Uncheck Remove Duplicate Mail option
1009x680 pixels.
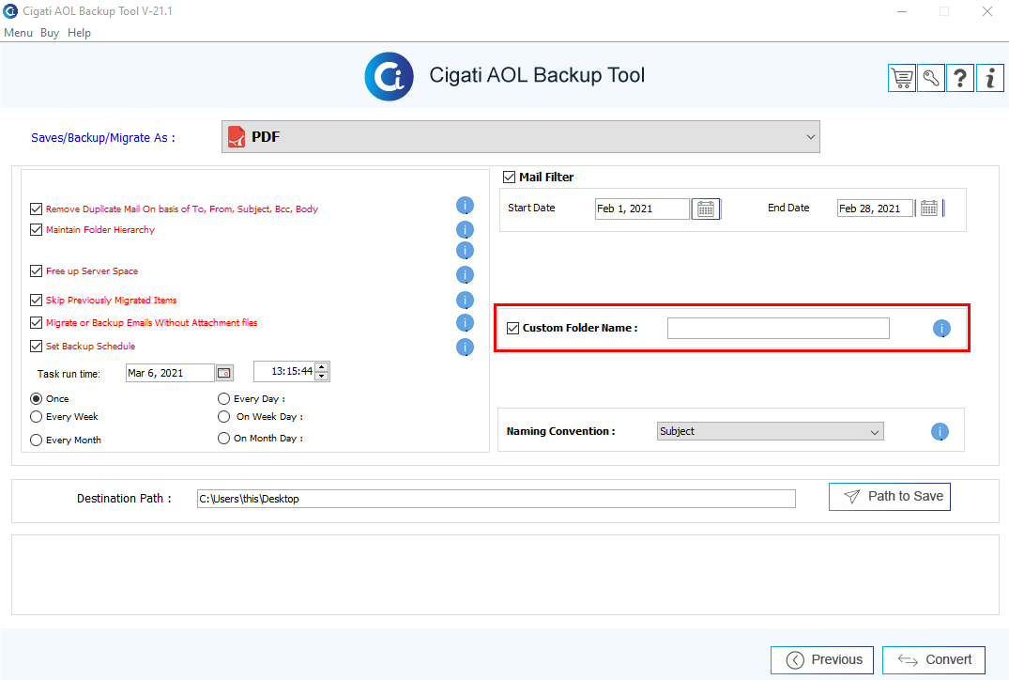click(36, 209)
